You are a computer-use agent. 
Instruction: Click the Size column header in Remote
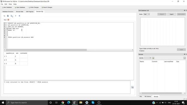tap(180, 62)
